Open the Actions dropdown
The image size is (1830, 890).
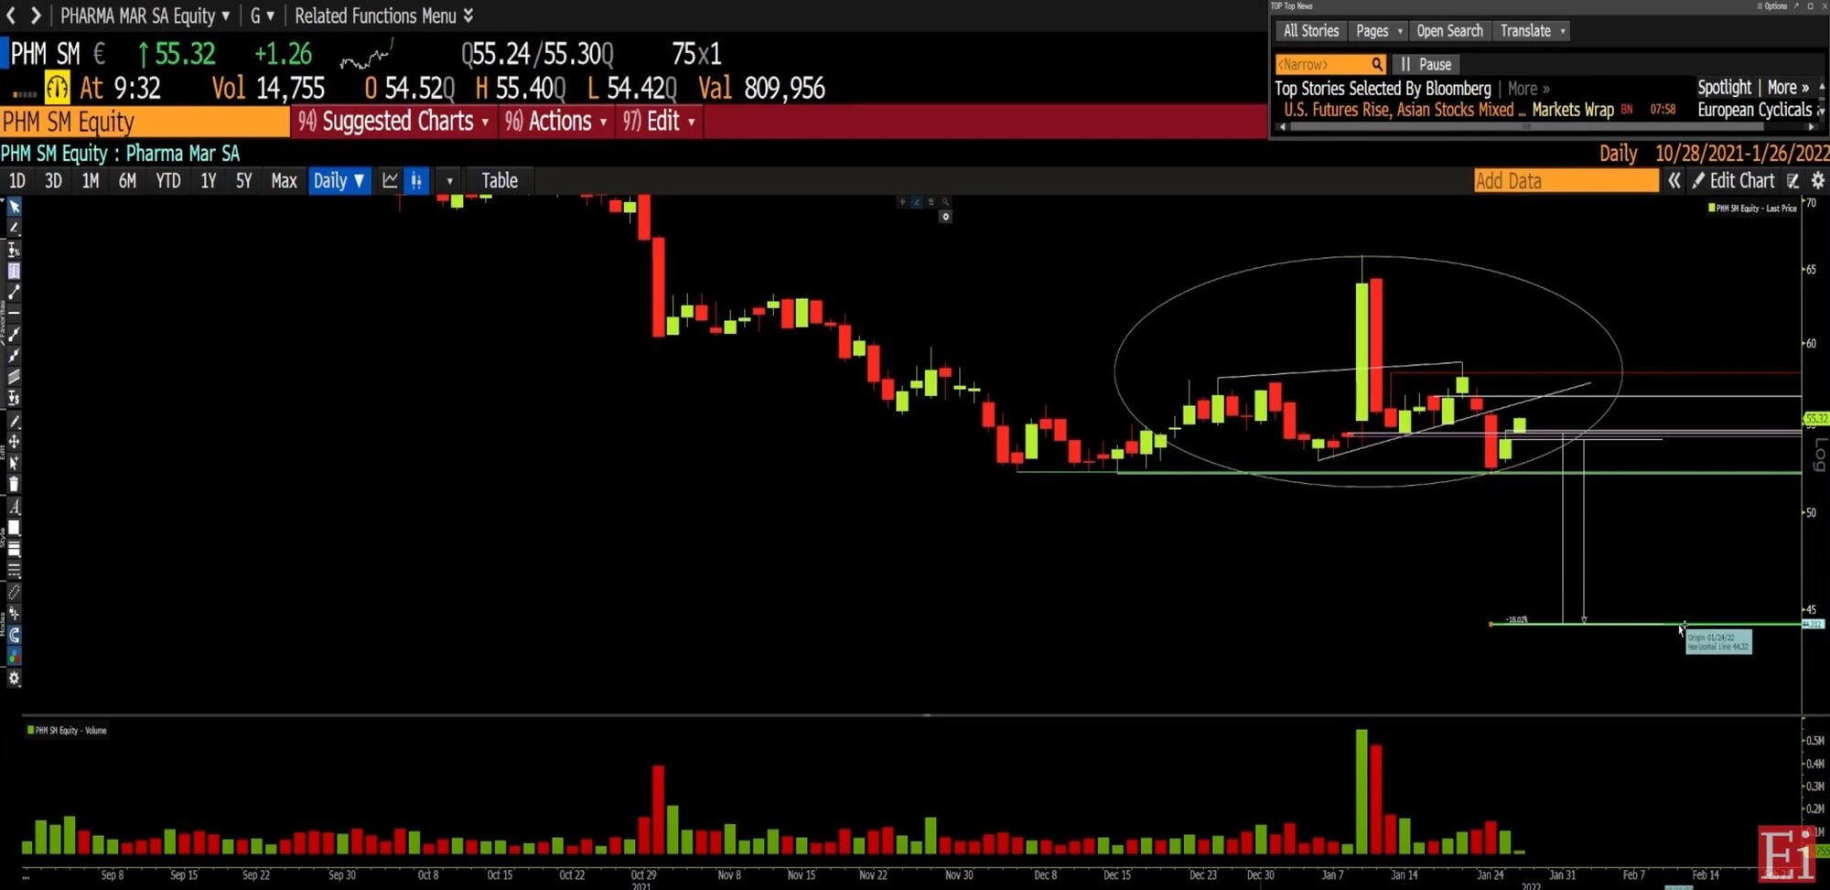click(x=556, y=122)
